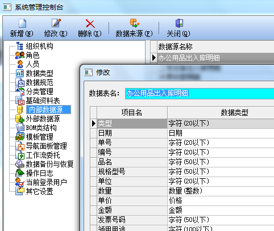Screen dimensions: 274x231
Task: Click data type cell of 品名 row
Action: pos(221,162)
